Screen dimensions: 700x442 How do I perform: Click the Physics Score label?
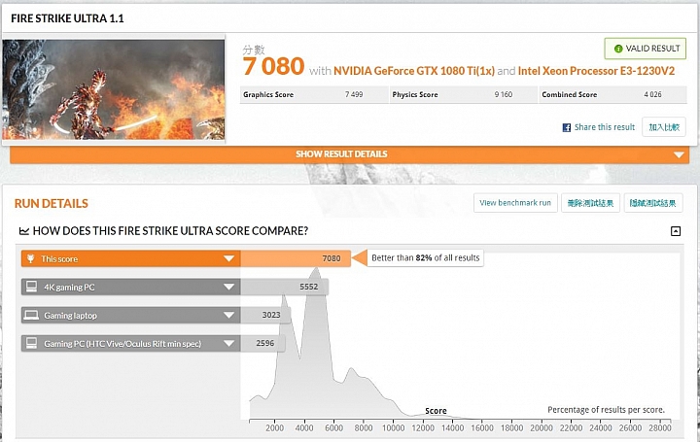click(415, 94)
